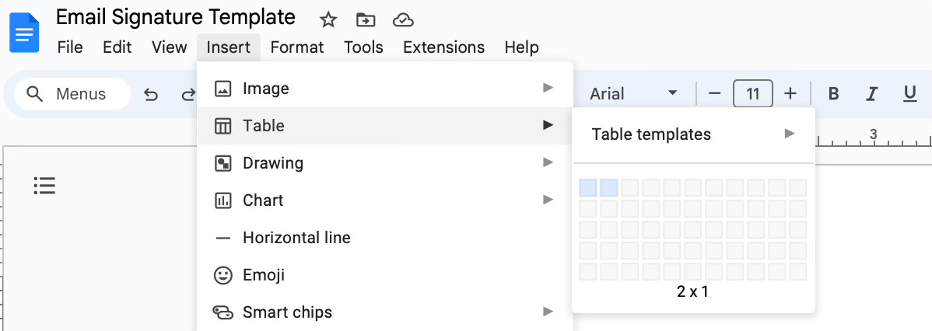Open the Format menu

pyautogui.click(x=296, y=47)
